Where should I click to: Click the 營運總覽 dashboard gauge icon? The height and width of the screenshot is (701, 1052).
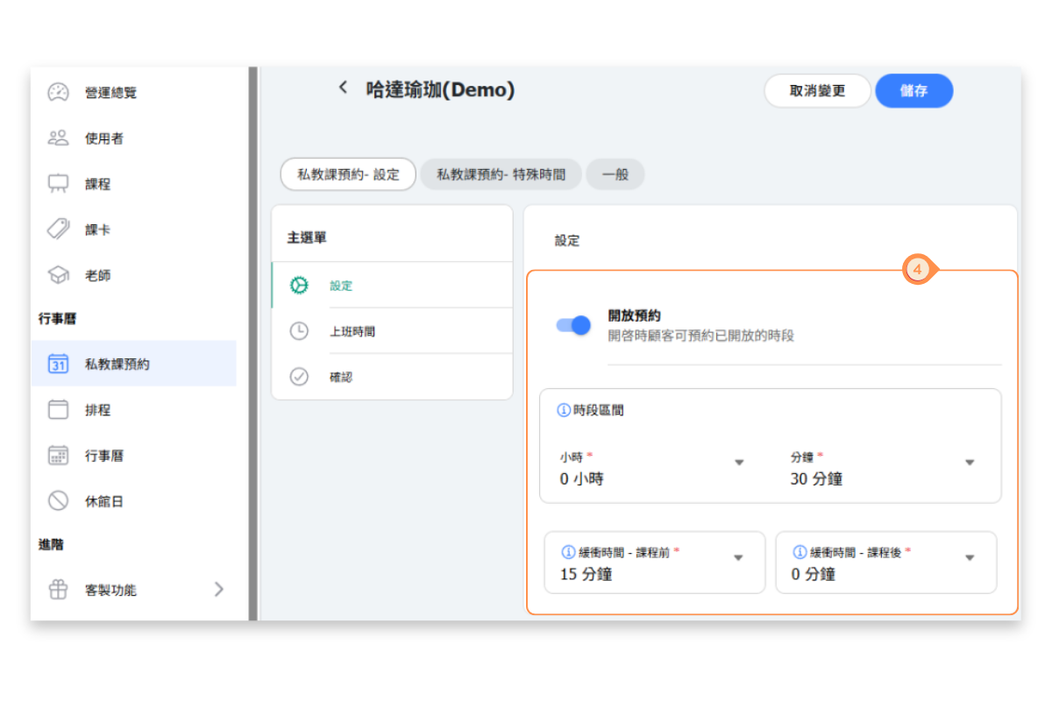[58, 92]
